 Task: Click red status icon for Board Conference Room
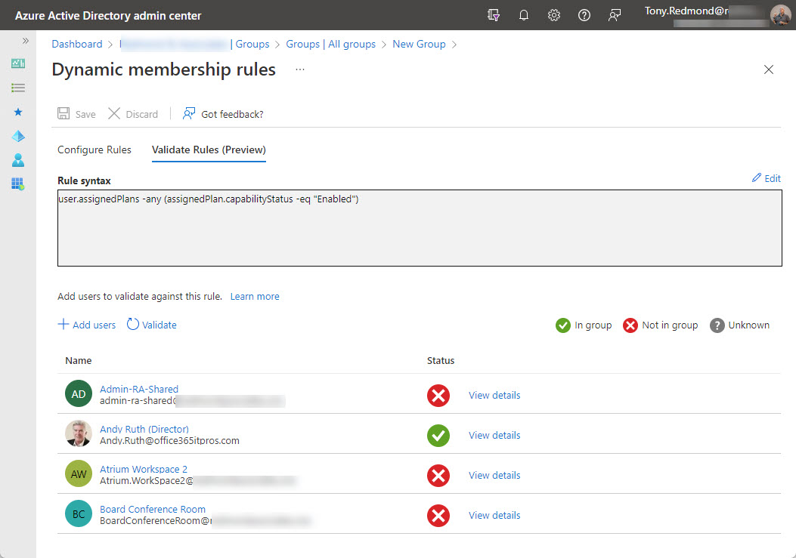[438, 516]
